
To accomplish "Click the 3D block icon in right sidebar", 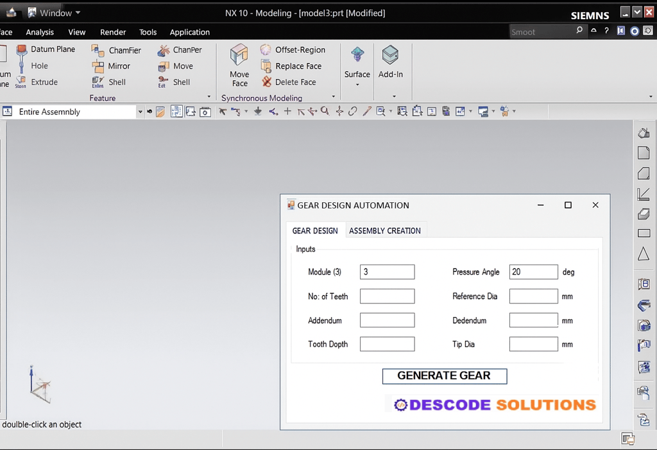I will (644, 214).
